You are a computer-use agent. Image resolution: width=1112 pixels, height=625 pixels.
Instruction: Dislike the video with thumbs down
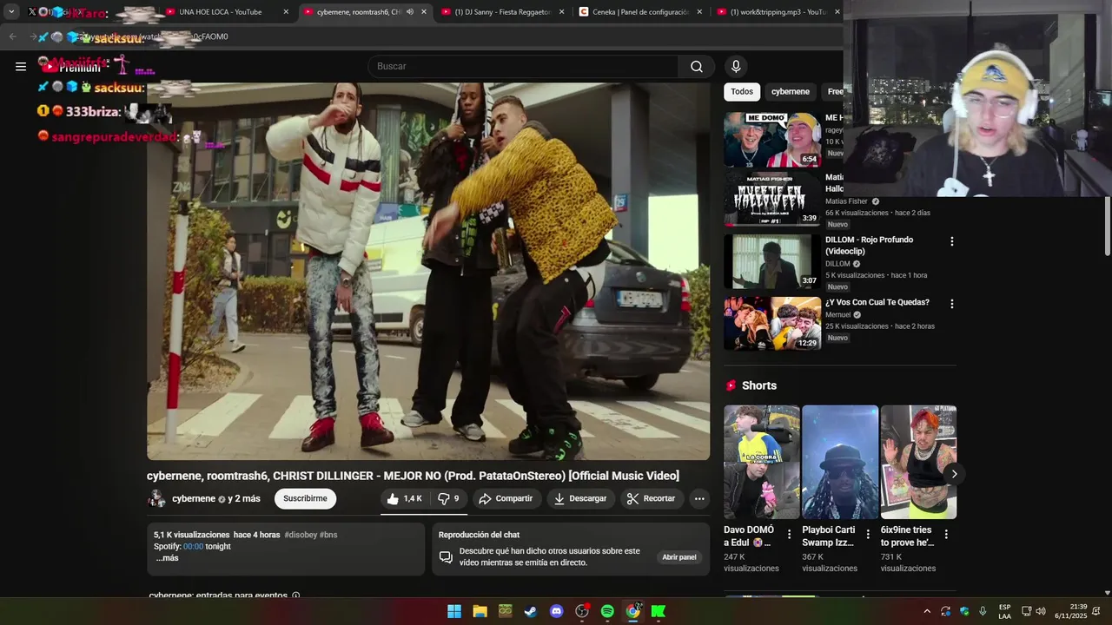pos(448,498)
